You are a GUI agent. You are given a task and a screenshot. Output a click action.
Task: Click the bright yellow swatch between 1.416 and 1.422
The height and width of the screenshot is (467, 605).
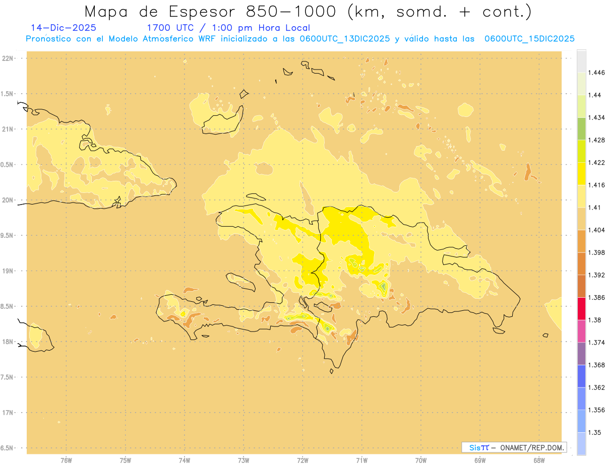pyautogui.click(x=581, y=173)
